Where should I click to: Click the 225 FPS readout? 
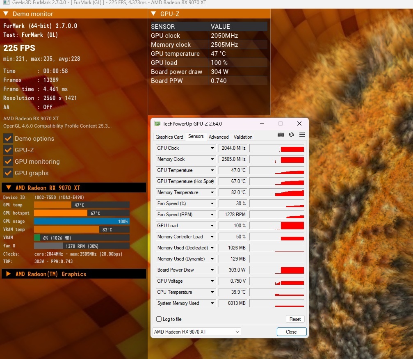[x=19, y=48]
